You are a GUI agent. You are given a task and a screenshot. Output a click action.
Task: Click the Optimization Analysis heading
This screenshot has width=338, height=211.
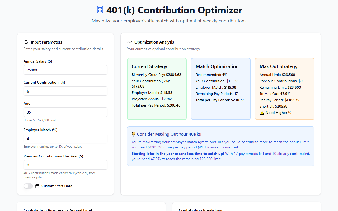pos(154,42)
